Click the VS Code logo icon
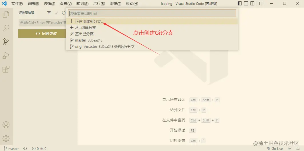This screenshot has width=304, height=151. (4, 3)
